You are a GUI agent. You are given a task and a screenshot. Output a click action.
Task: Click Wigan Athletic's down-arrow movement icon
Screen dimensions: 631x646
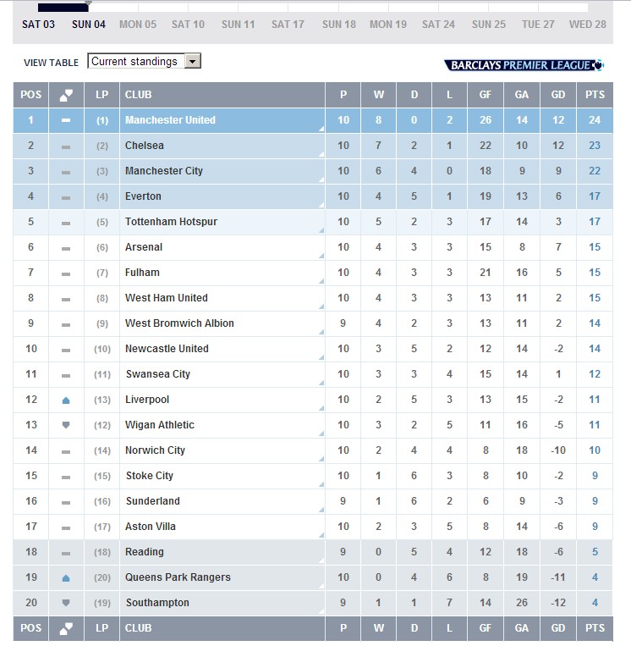click(66, 425)
